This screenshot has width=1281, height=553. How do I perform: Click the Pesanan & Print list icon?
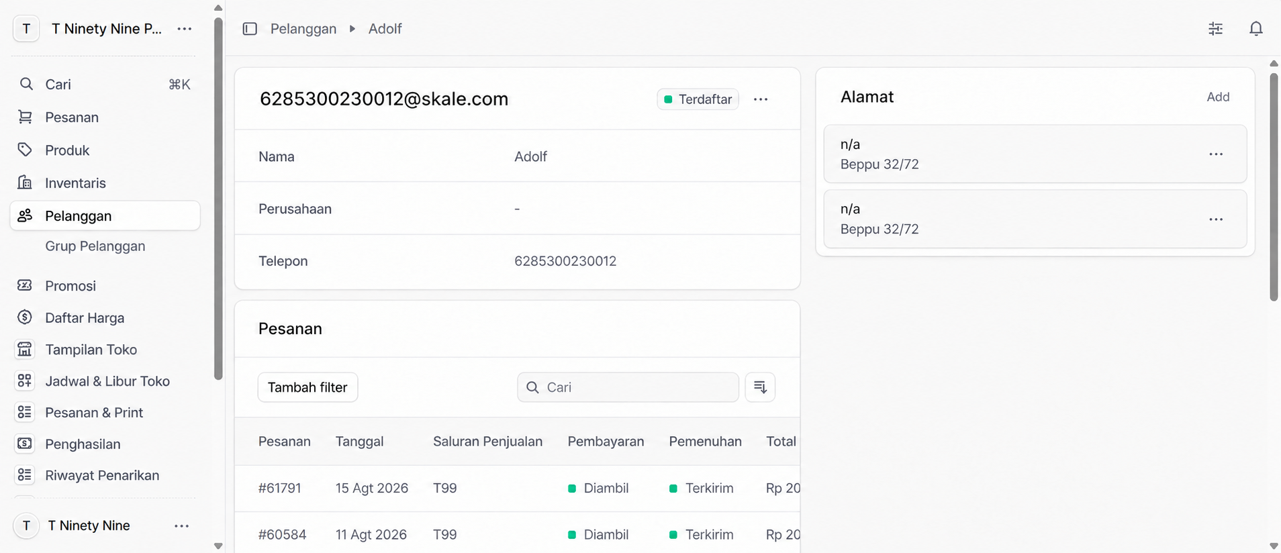(25, 412)
